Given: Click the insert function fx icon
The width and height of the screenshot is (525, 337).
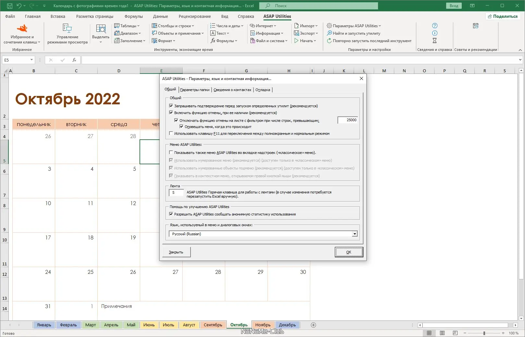Looking at the screenshot, I should click(74, 60).
